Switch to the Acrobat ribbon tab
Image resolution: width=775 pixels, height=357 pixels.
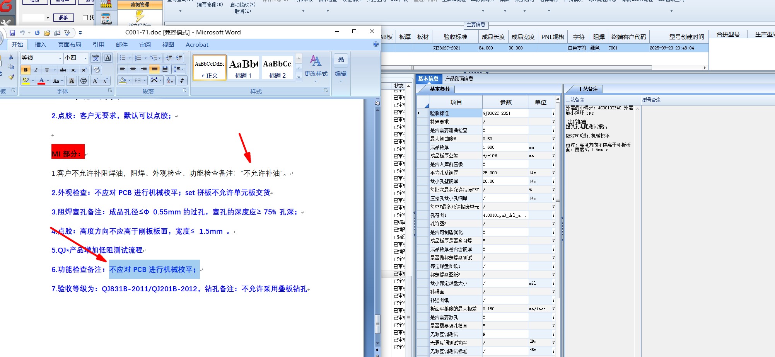pyautogui.click(x=197, y=45)
